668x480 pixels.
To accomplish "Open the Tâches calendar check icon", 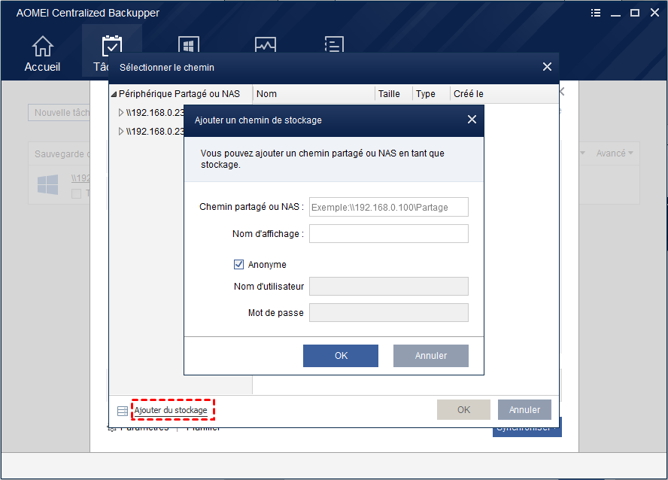I will tap(112, 46).
